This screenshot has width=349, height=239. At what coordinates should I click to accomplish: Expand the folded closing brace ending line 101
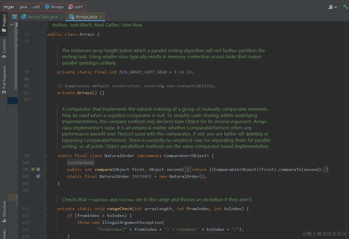(327, 169)
